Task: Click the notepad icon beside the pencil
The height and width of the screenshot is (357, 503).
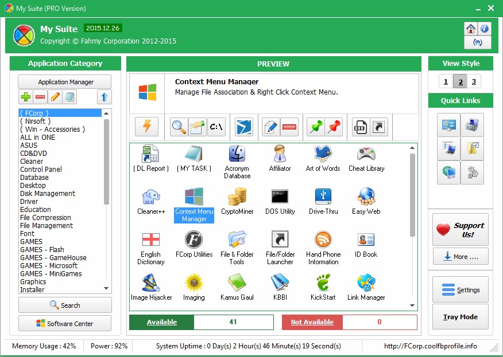Action: [69, 97]
